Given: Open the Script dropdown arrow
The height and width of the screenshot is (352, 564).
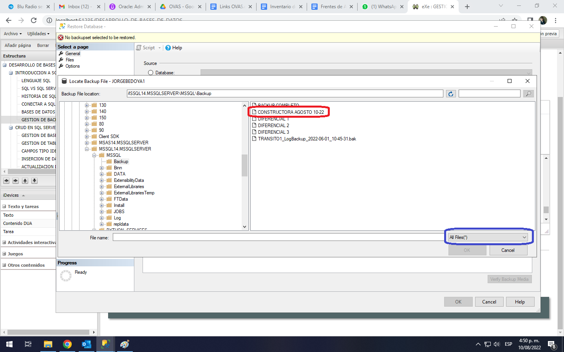Looking at the screenshot, I should click(159, 48).
